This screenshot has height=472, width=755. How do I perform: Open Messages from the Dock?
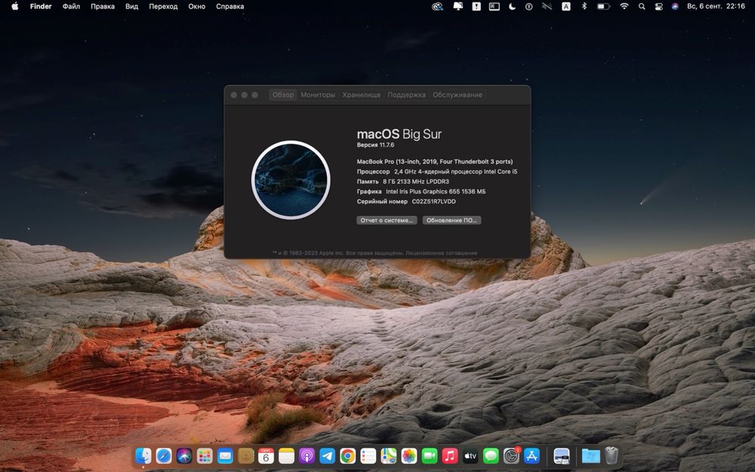click(491, 455)
